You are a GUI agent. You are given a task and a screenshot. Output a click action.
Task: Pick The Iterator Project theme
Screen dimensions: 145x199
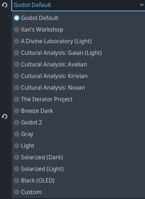click(78, 99)
